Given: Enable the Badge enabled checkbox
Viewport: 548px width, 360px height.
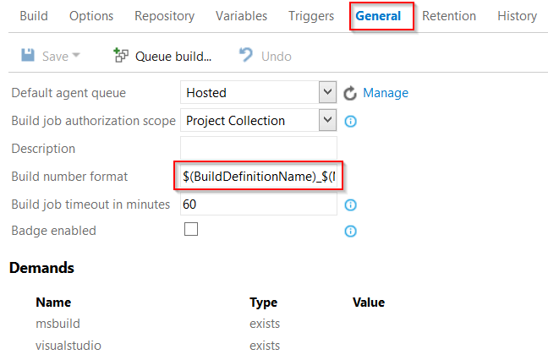Looking at the screenshot, I should click(191, 230).
